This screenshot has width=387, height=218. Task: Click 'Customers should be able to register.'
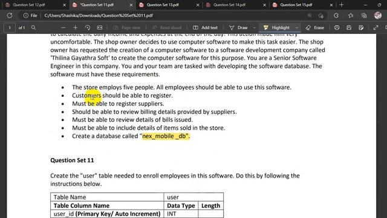122,96
